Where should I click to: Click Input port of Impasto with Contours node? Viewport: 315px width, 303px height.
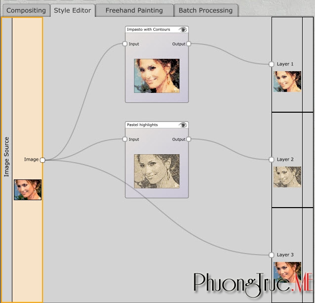(x=125, y=44)
